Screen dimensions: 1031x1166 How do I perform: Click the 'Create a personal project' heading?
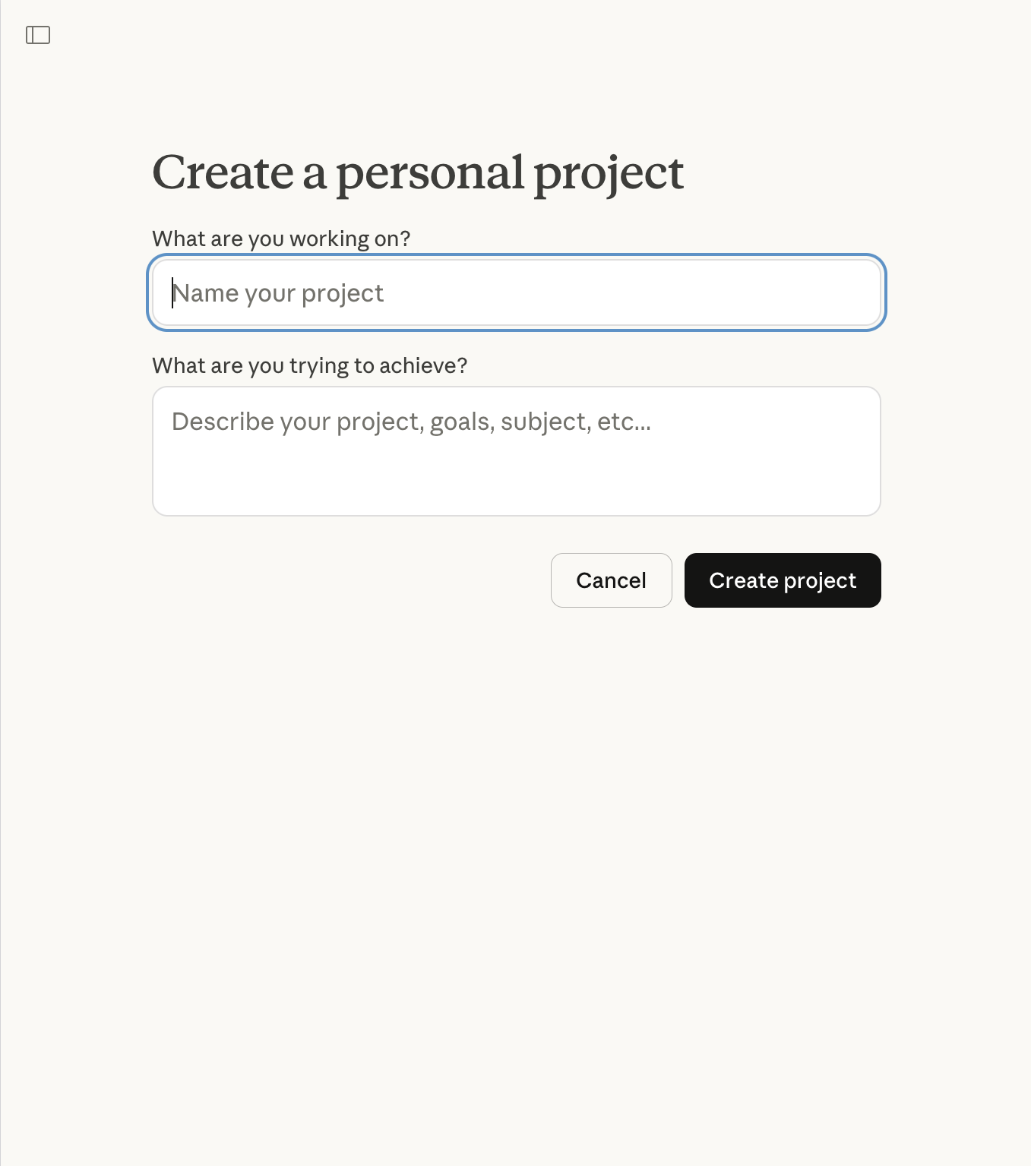coord(418,172)
